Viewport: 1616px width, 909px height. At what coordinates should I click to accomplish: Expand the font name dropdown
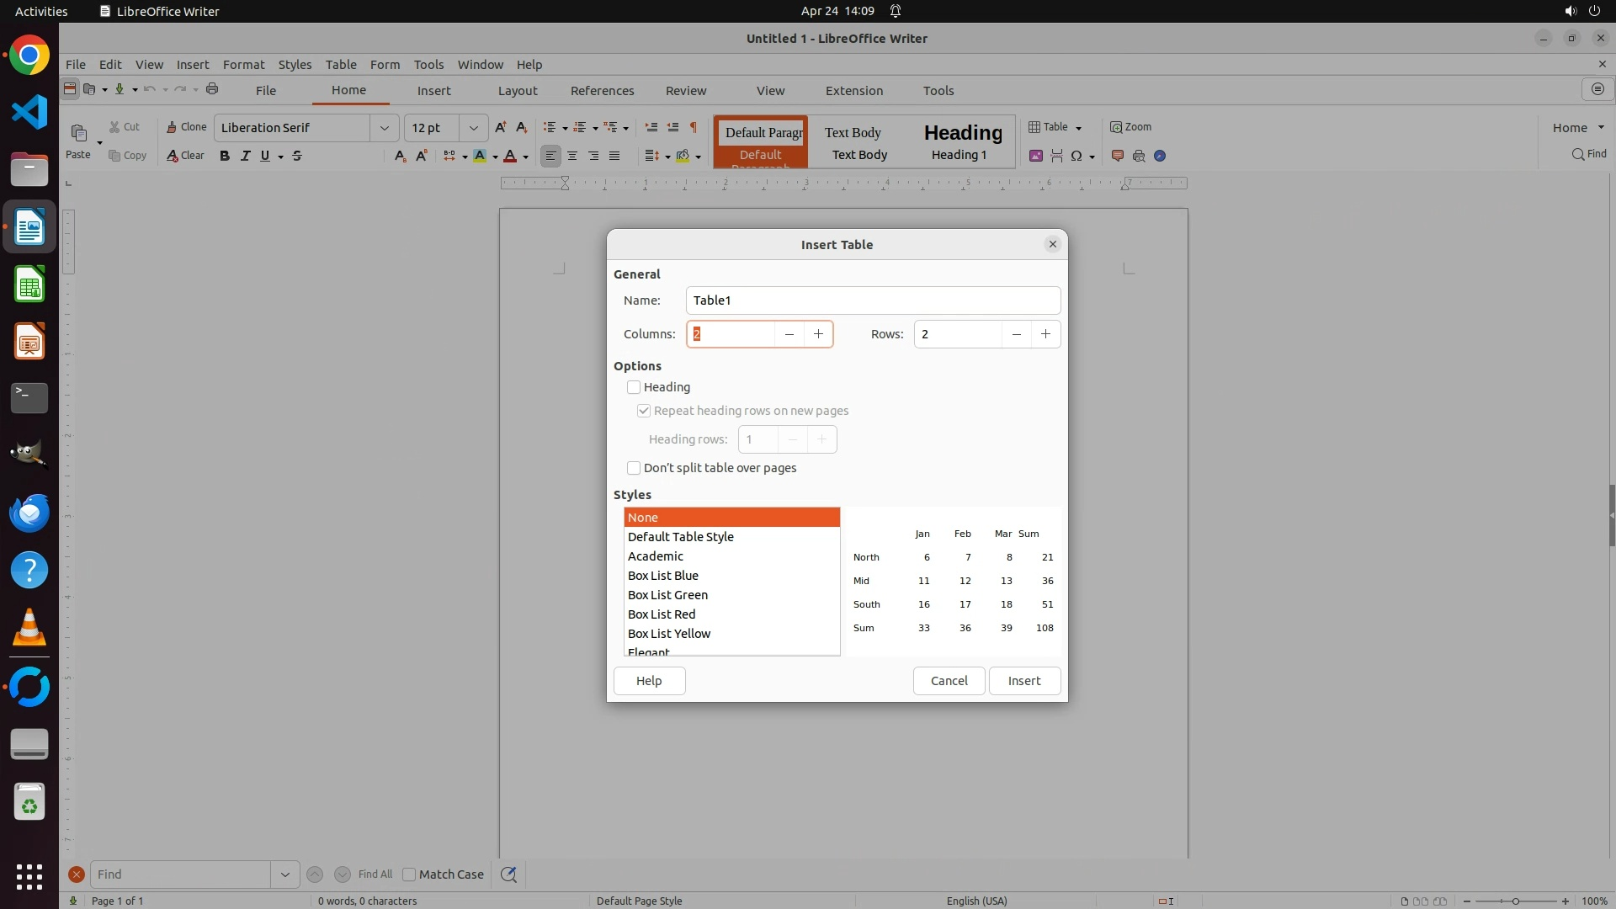pyautogui.click(x=385, y=128)
